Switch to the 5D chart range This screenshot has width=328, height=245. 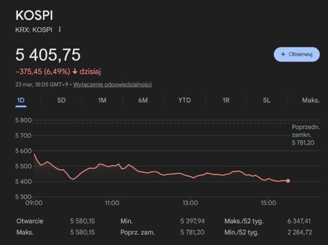[61, 100]
